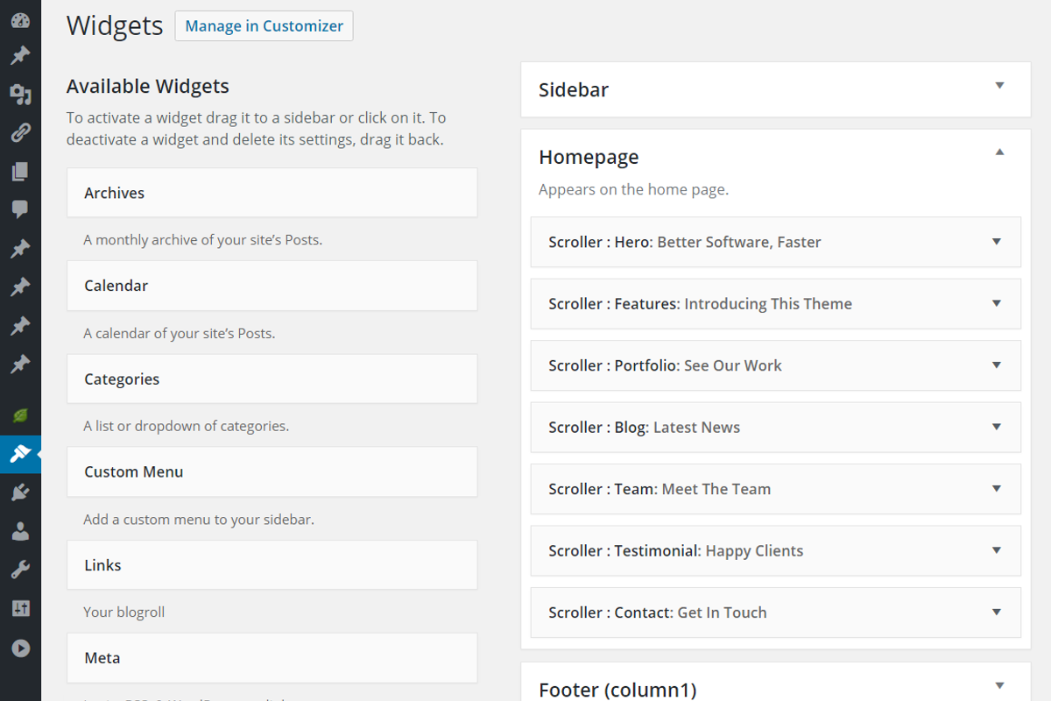Expand the Sidebar widget area arrow

pyautogui.click(x=999, y=86)
